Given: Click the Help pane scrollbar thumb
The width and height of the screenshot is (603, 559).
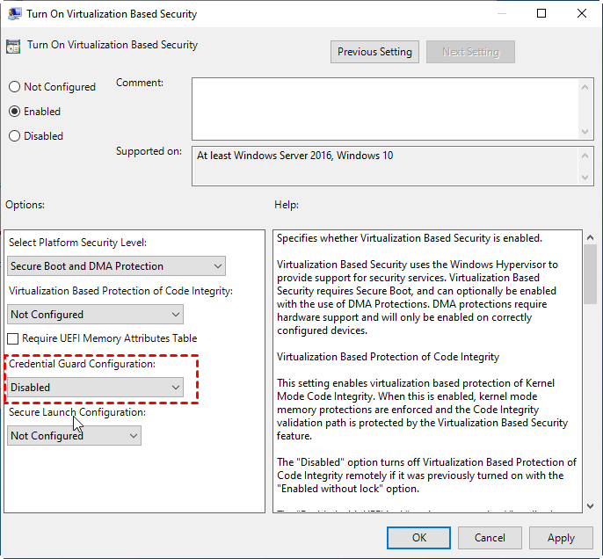Looking at the screenshot, I should (x=590, y=274).
